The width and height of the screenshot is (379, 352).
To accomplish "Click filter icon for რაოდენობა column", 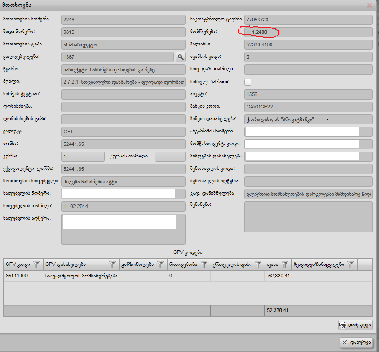I will tap(204, 264).
